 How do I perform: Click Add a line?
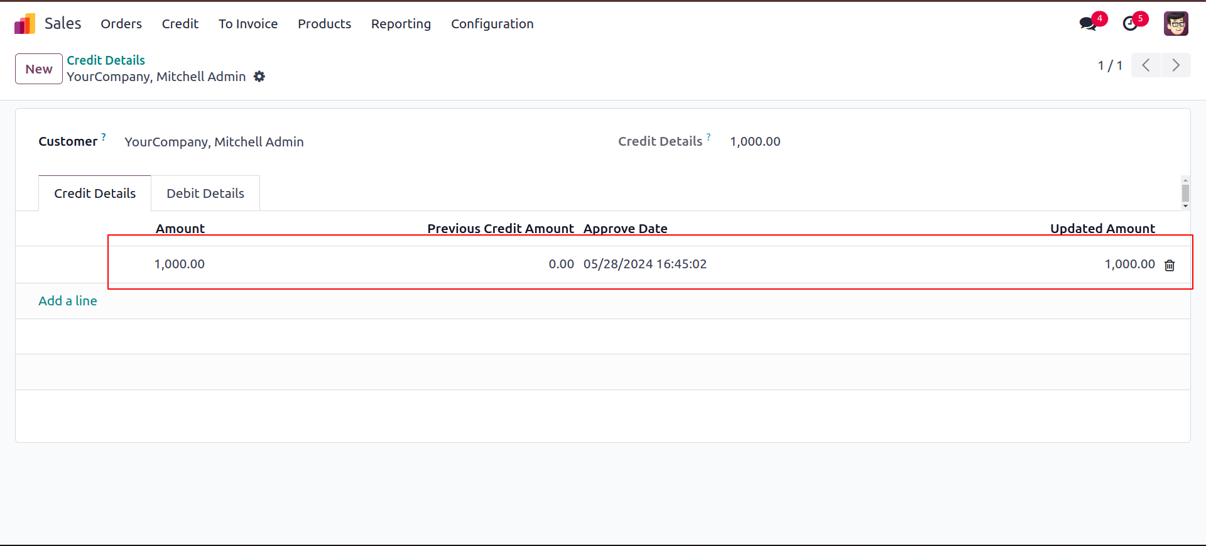click(68, 301)
